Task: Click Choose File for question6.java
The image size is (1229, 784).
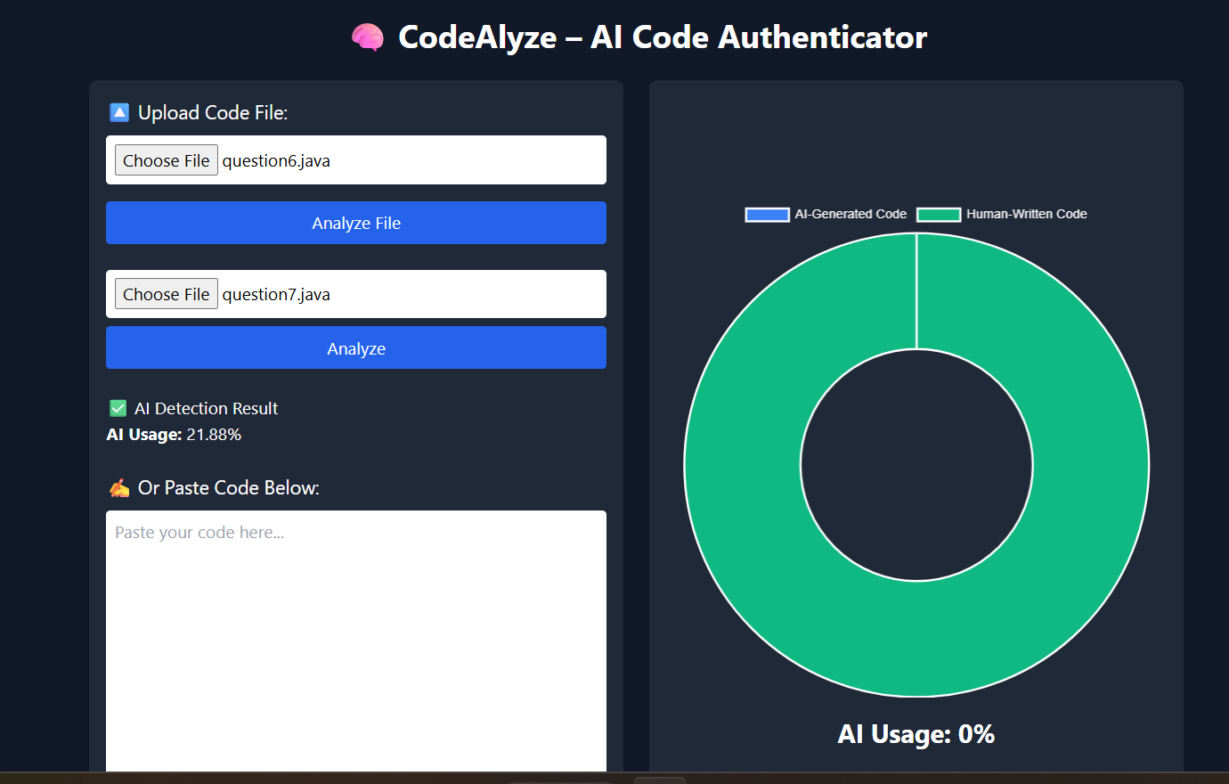Action: (x=166, y=159)
